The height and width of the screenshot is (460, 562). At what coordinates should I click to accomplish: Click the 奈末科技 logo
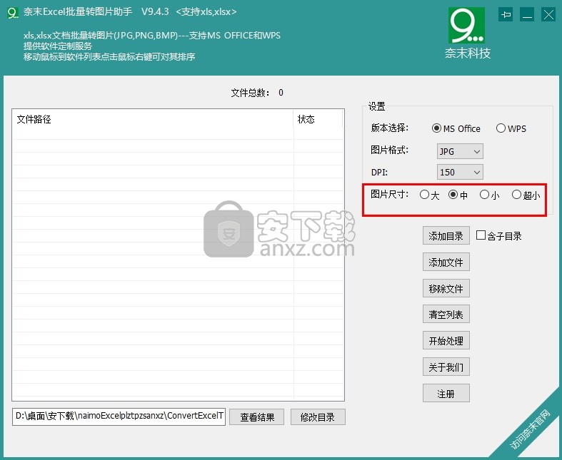(x=467, y=34)
